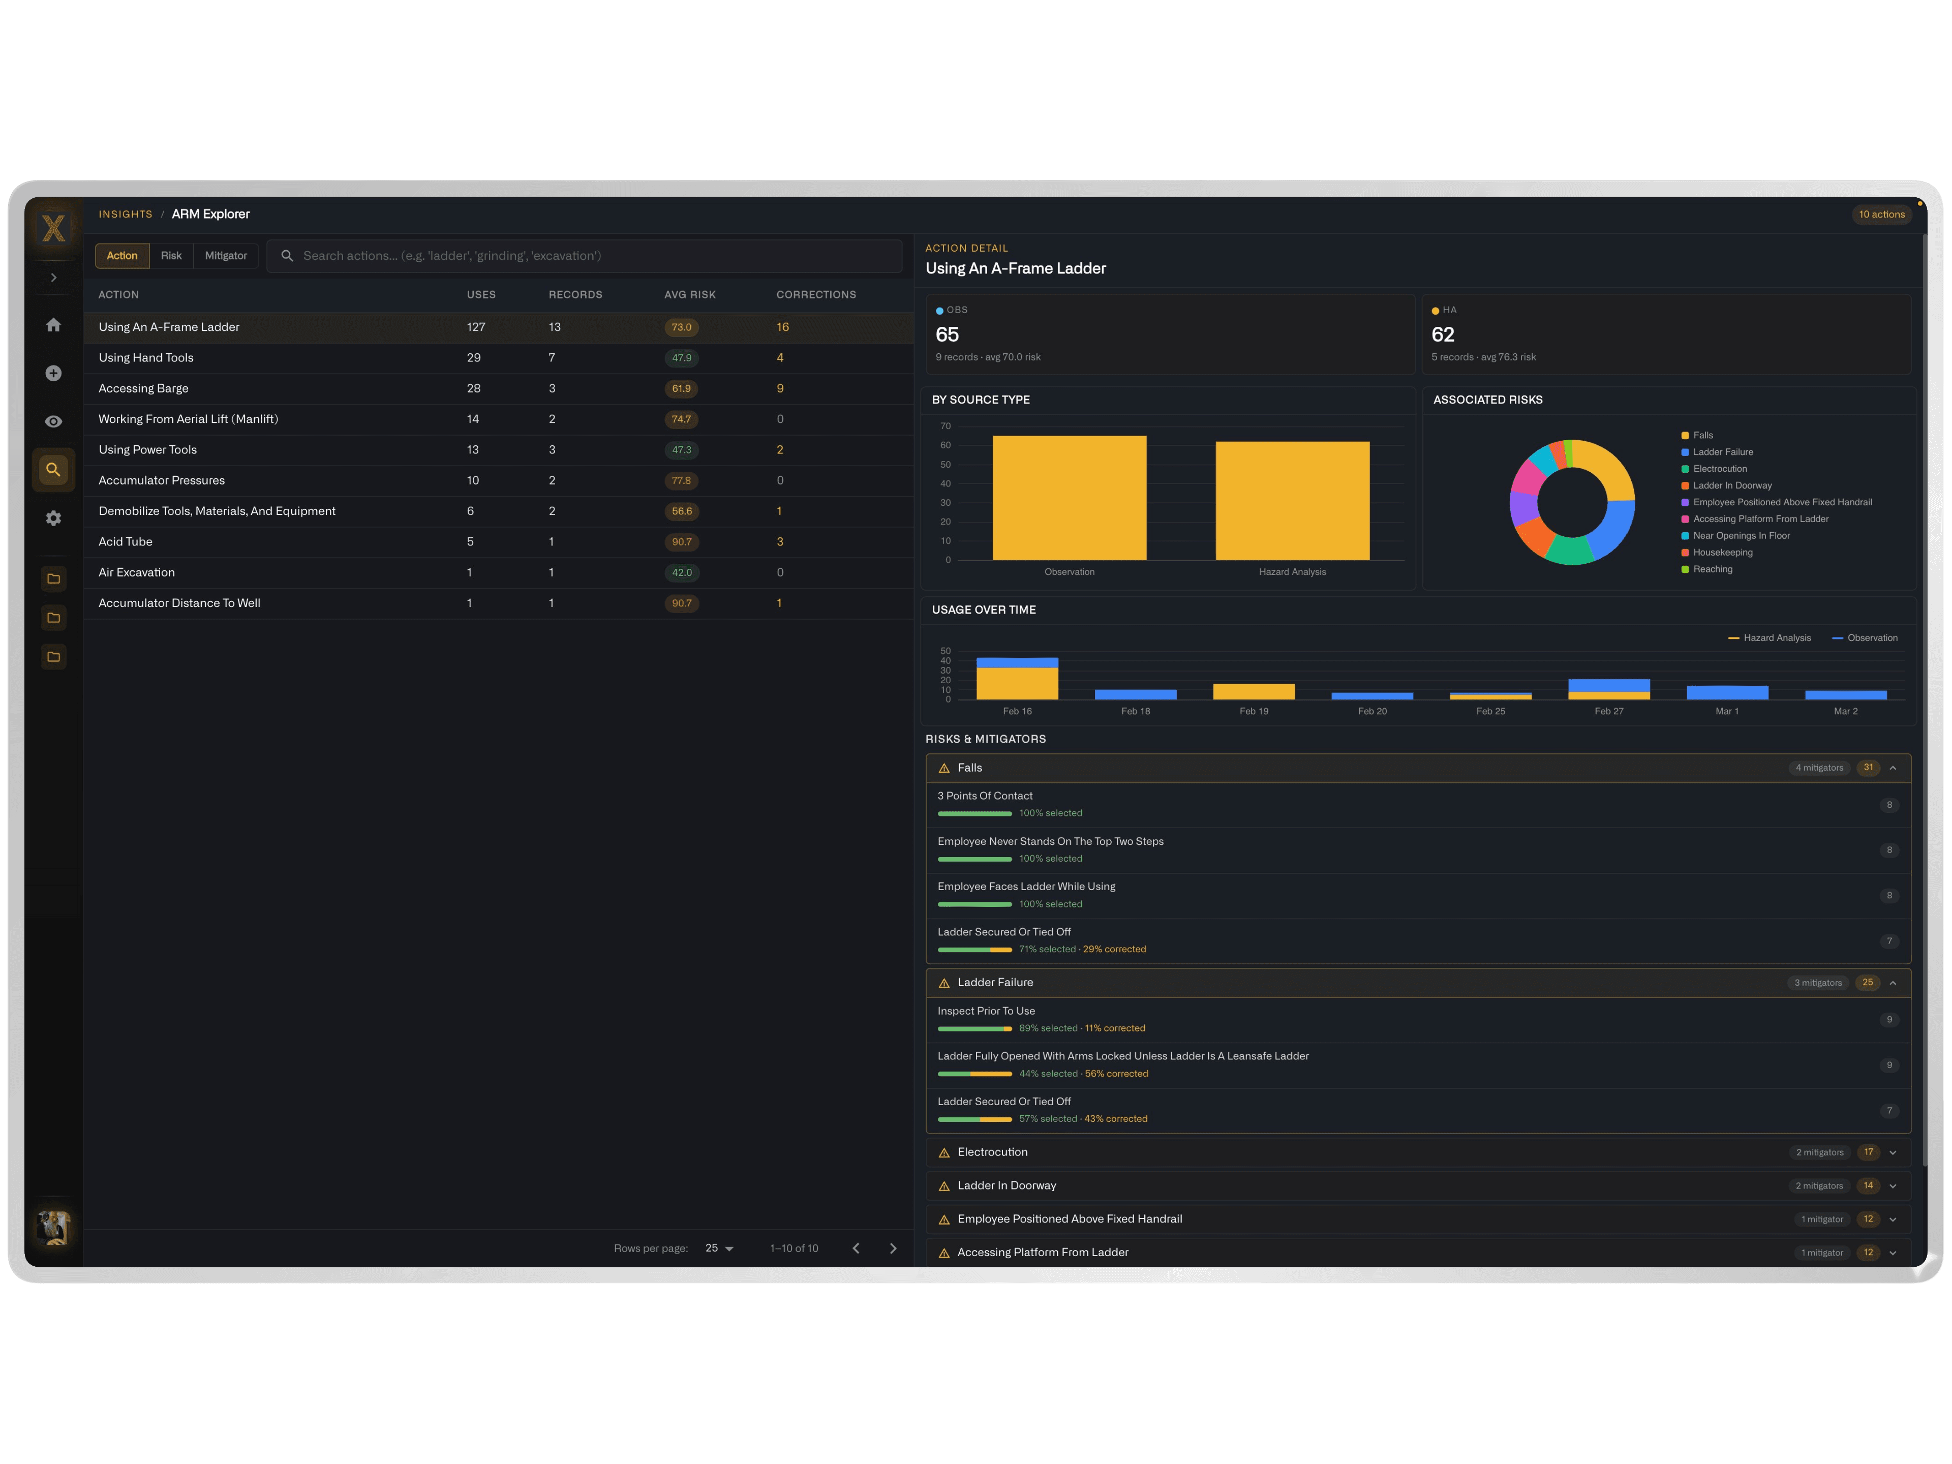Toggle Hazard Analysis series in usage legend

(x=1770, y=638)
